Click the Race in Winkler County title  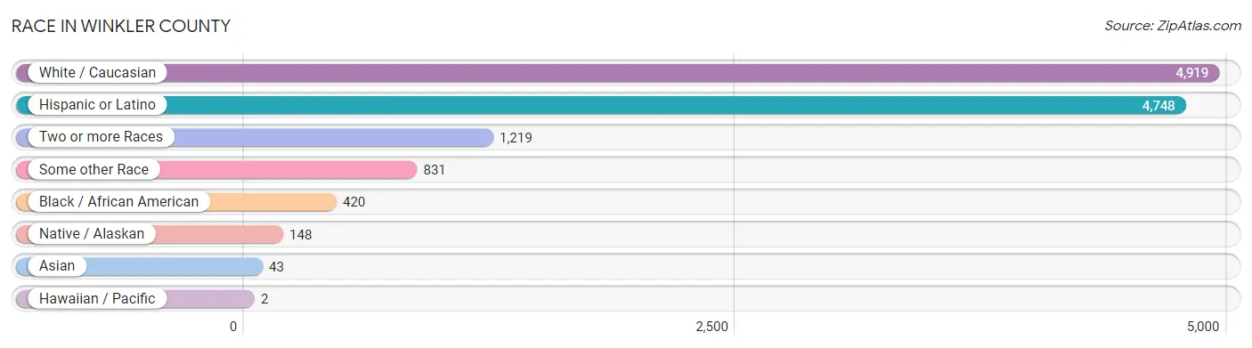tap(121, 26)
